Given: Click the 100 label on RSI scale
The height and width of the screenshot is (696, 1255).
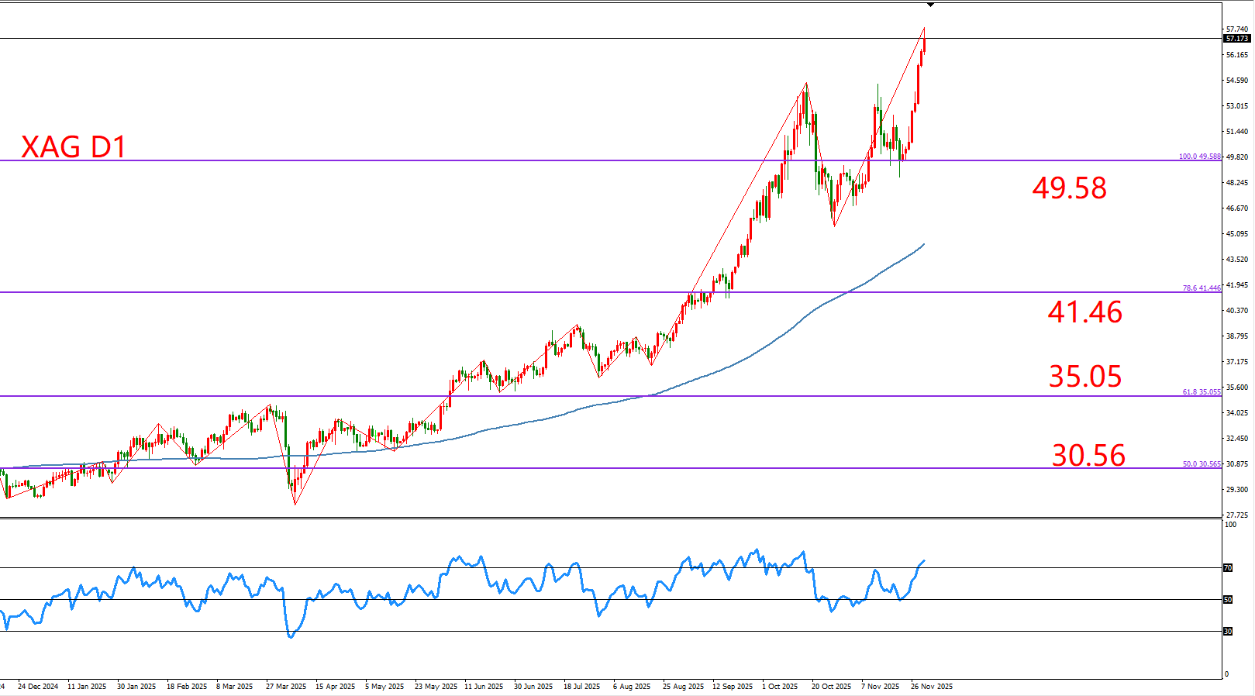Looking at the screenshot, I should pyautogui.click(x=1230, y=525).
